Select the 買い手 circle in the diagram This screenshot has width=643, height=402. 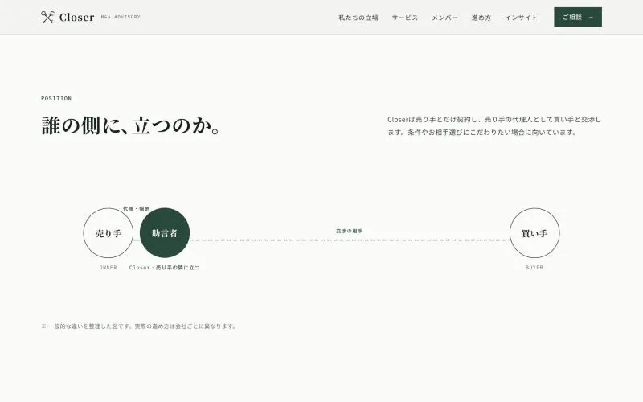(534, 233)
